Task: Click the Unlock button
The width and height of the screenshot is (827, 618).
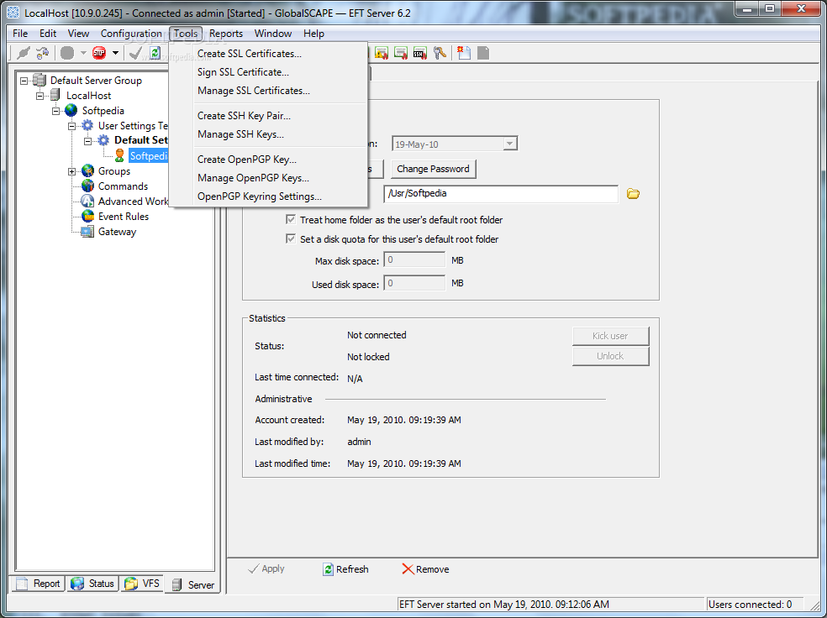Action: [x=610, y=356]
